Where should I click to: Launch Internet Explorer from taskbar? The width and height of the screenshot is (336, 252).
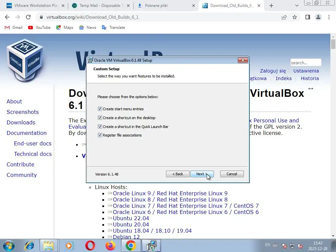(x=29, y=245)
